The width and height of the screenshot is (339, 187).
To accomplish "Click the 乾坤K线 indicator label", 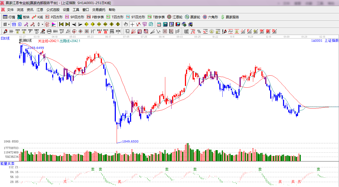I will [25, 41].
